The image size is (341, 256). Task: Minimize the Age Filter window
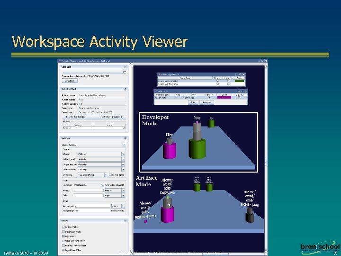pyautogui.click(x=239, y=91)
